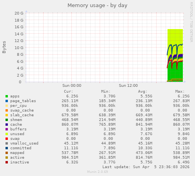The image size is (195, 176).
Task: Click the inactive dark red swatch
Action: (7, 162)
